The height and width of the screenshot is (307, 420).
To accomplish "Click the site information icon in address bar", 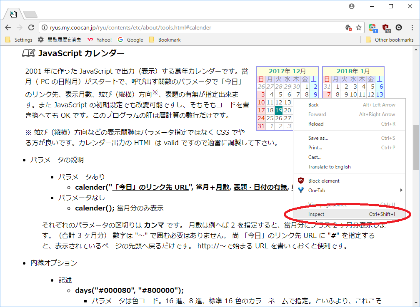I will click(x=45, y=28).
